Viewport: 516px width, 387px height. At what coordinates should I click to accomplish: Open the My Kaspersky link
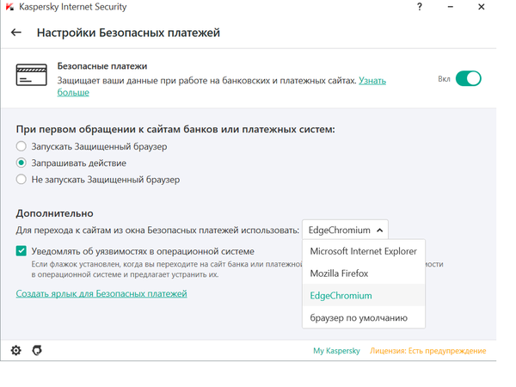coord(336,351)
